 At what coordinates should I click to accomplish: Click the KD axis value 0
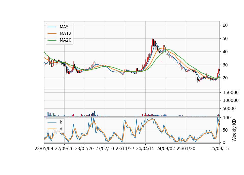click(224, 142)
